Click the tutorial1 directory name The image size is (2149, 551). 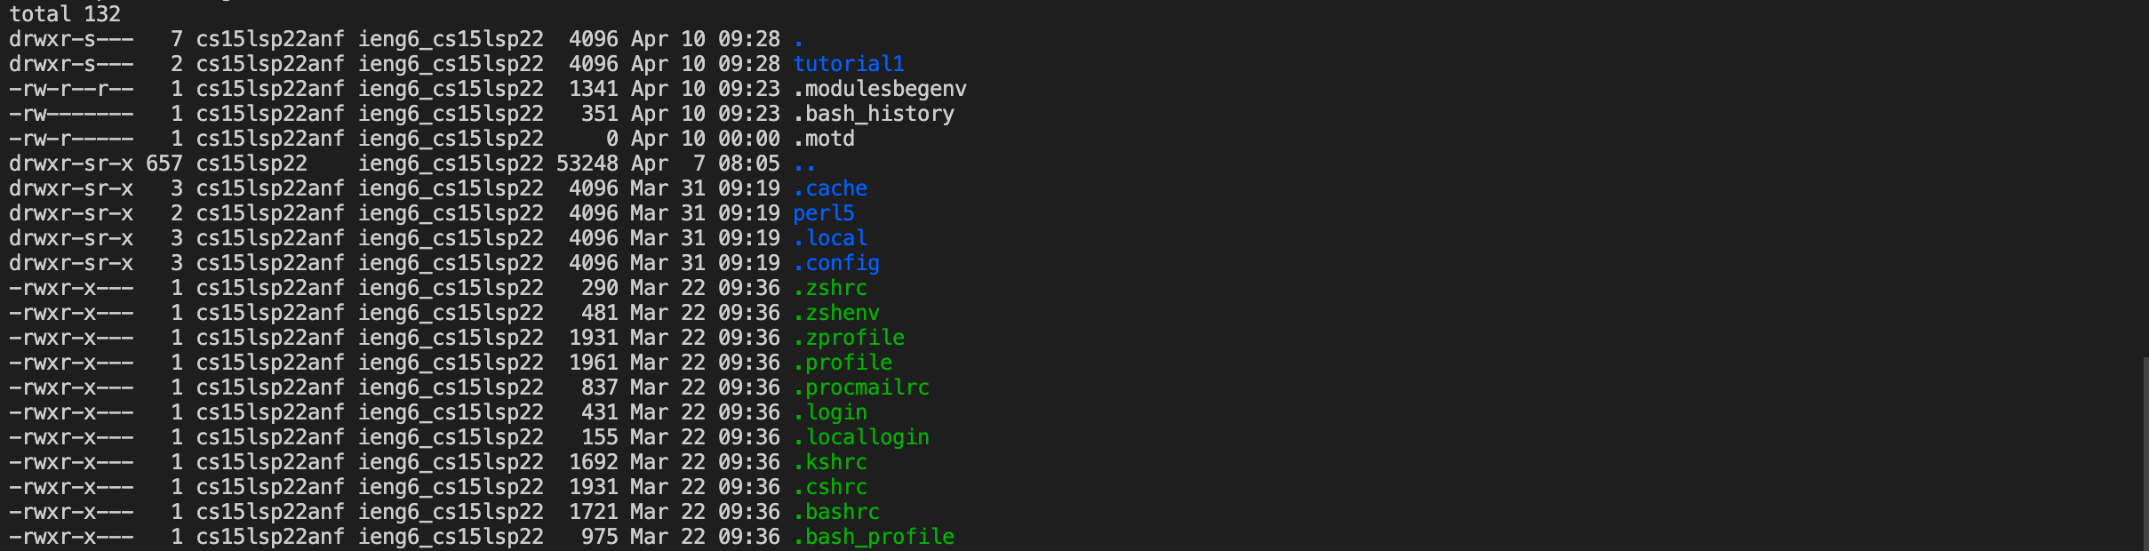click(849, 64)
